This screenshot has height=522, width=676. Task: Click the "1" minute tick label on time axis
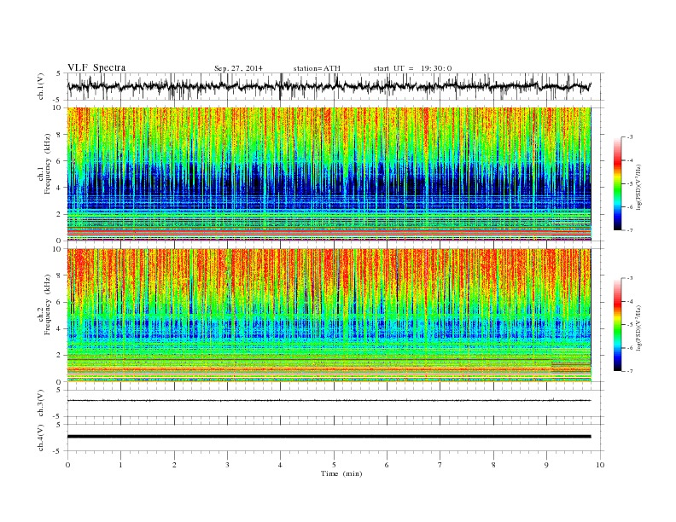pos(120,465)
